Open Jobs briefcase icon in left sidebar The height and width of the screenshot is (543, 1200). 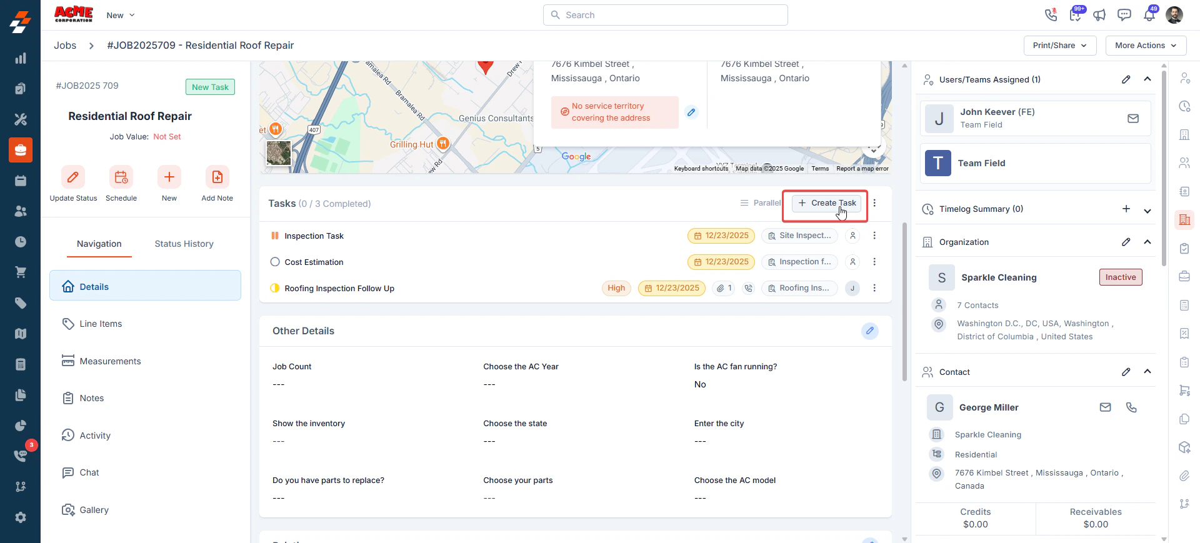[21, 150]
